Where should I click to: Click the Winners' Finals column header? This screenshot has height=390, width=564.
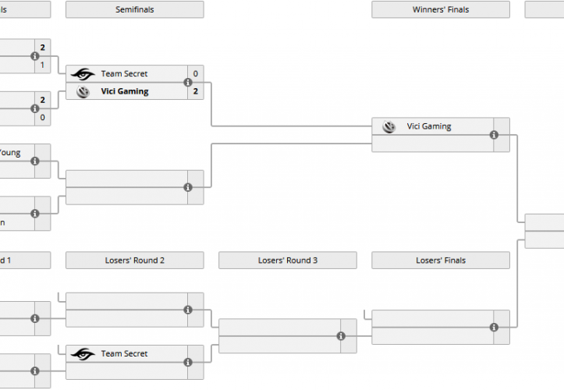click(441, 10)
